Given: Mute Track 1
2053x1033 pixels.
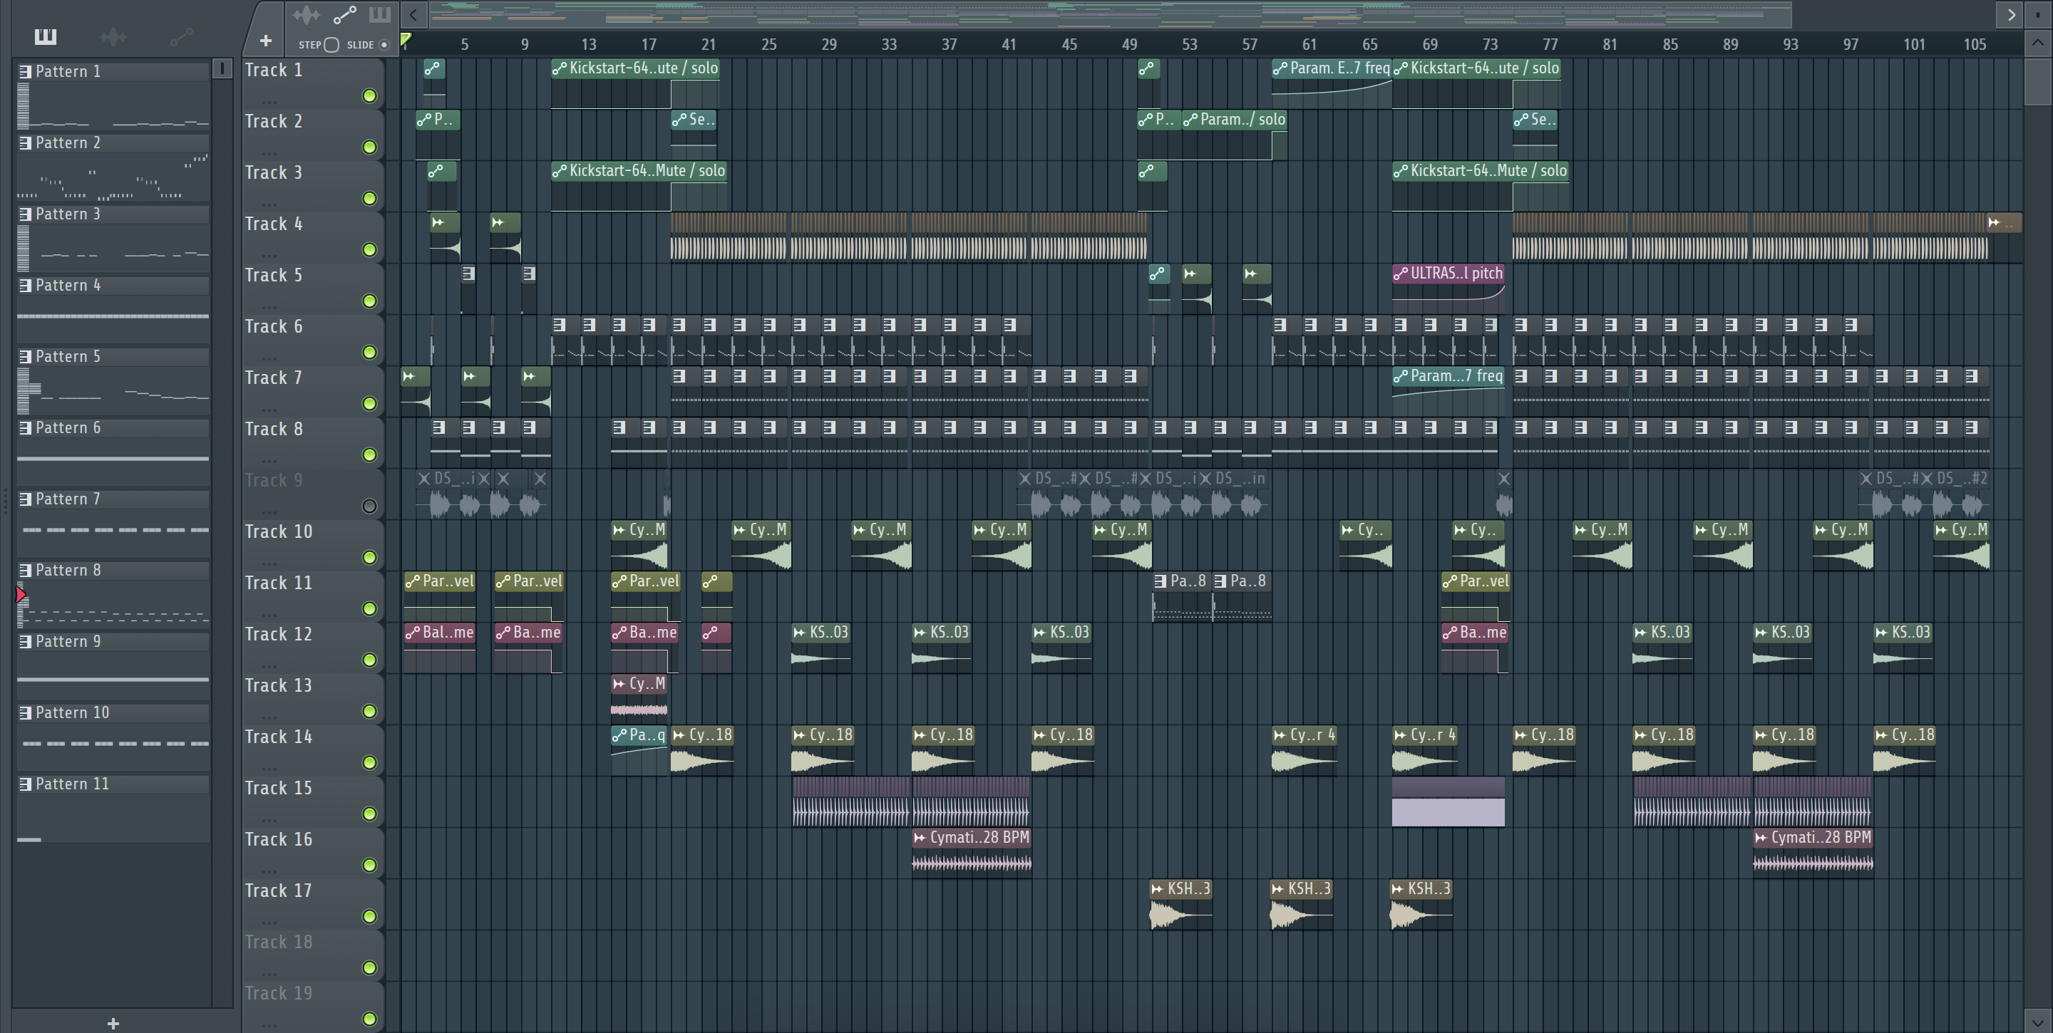Looking at the screenshot, I should (370, 96).
